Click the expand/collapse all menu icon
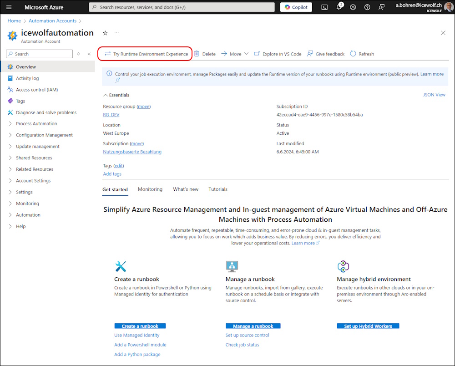The height and width of the screenshot is (366, 455). (78, 54)
